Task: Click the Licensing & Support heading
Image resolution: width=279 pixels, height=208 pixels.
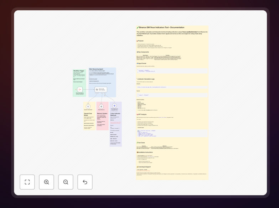Action: (x=144, y=167)
